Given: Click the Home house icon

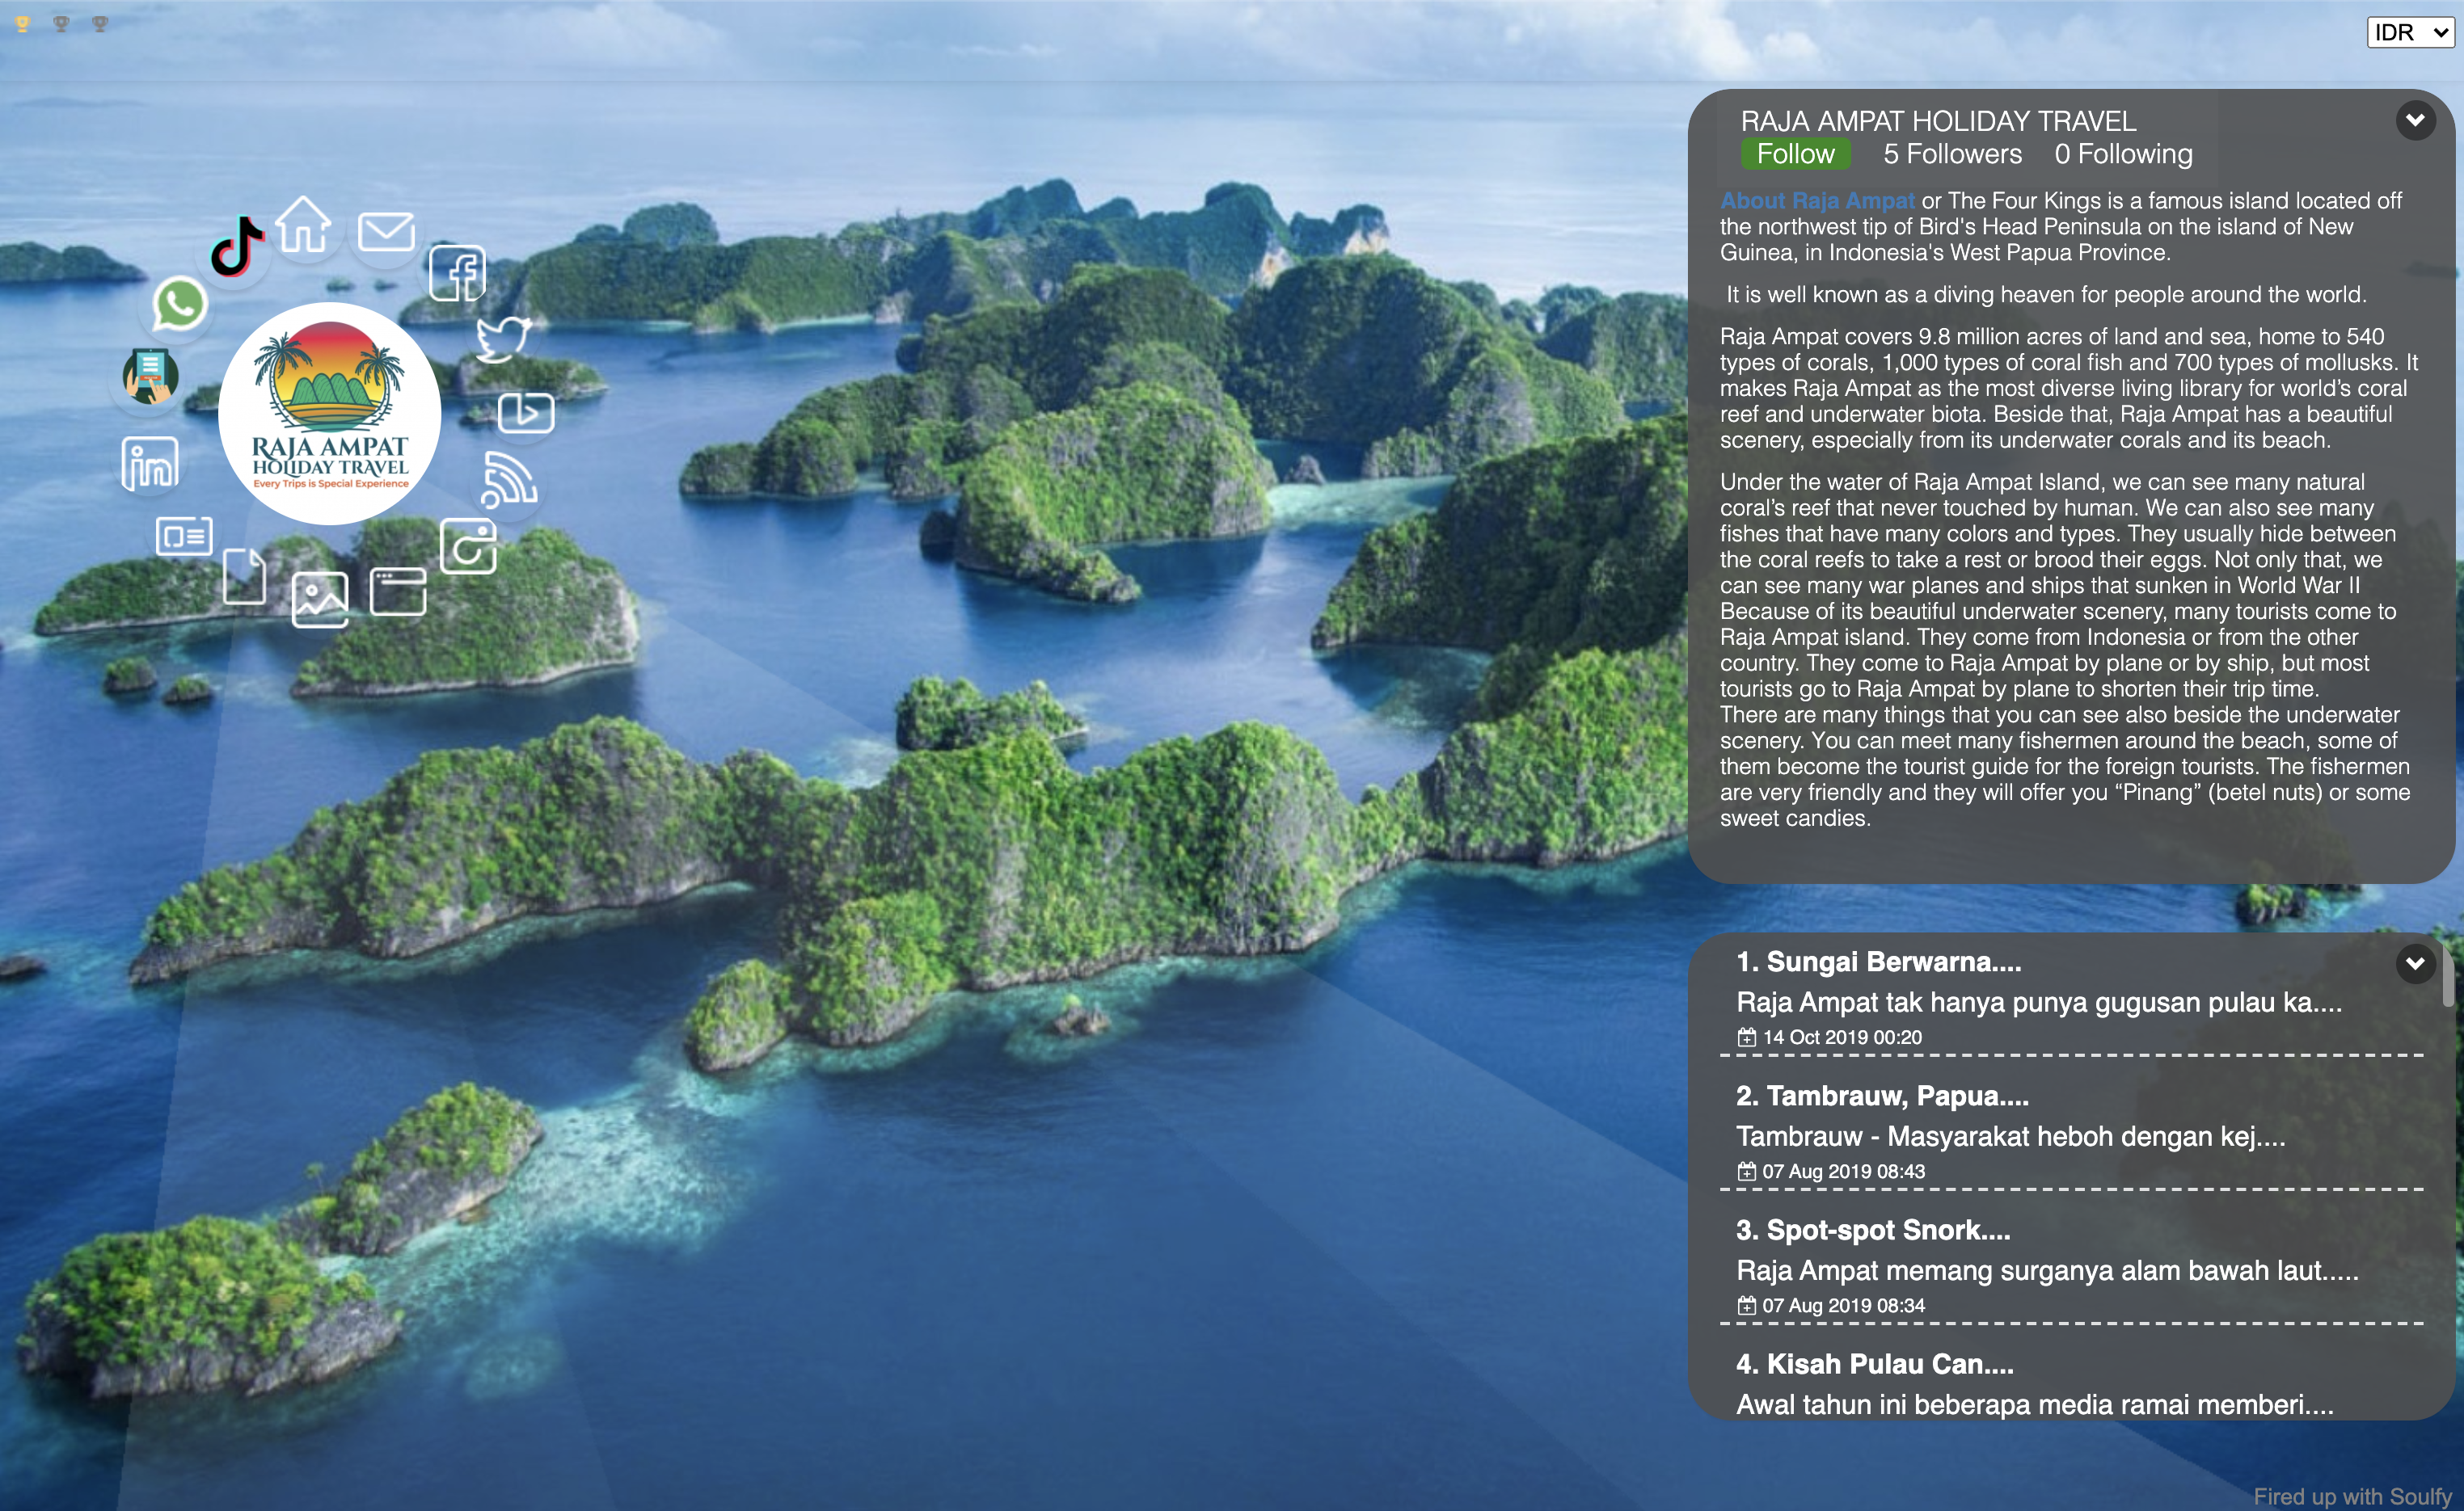Looking at the screenshot, I should click(303, 225).
